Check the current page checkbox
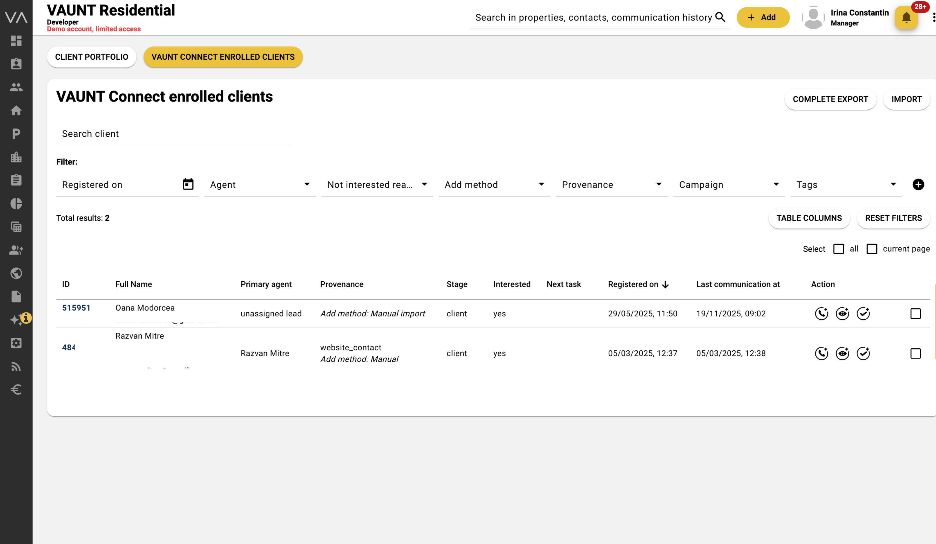This screenshot has width=936, height=544. tap(871, 248)
